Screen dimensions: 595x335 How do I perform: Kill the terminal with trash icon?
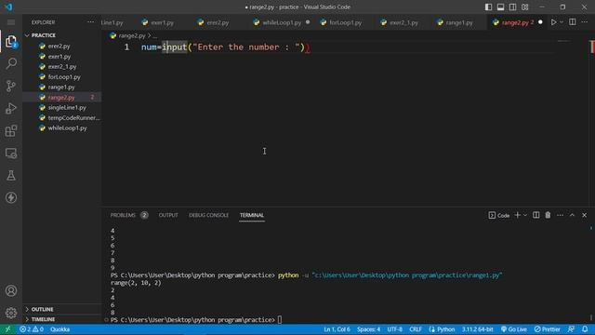(548, 215)
